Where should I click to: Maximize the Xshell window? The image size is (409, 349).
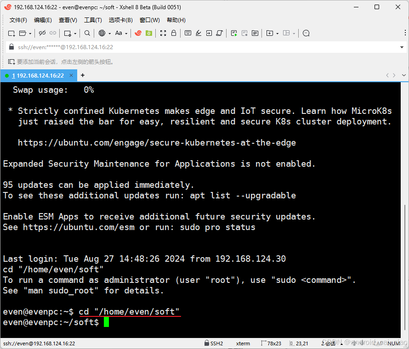[x=377, y=7]
